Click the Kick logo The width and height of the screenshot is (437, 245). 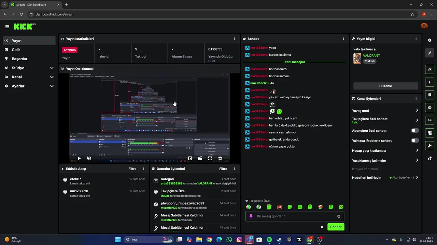point(25,27)
